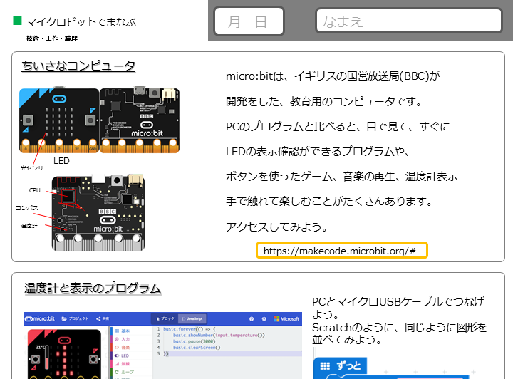Select the 無線 block category
The height and width of the screenshot is (379, 513).
click(122, 363)
